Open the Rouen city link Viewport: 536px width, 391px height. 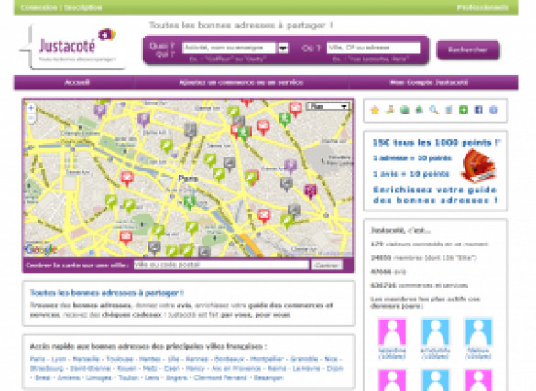(126, 368)
